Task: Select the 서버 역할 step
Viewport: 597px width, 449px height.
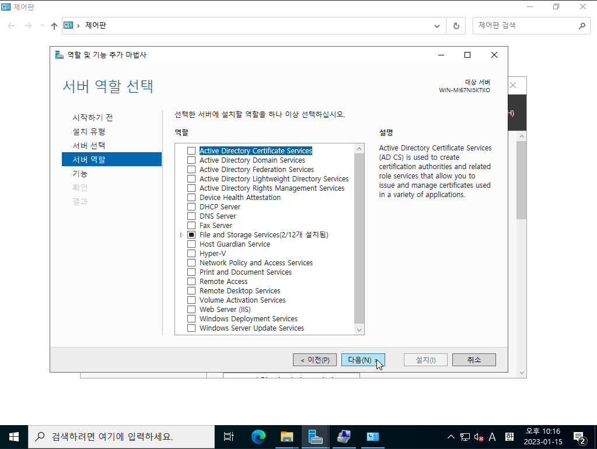Action: [111, 159]
